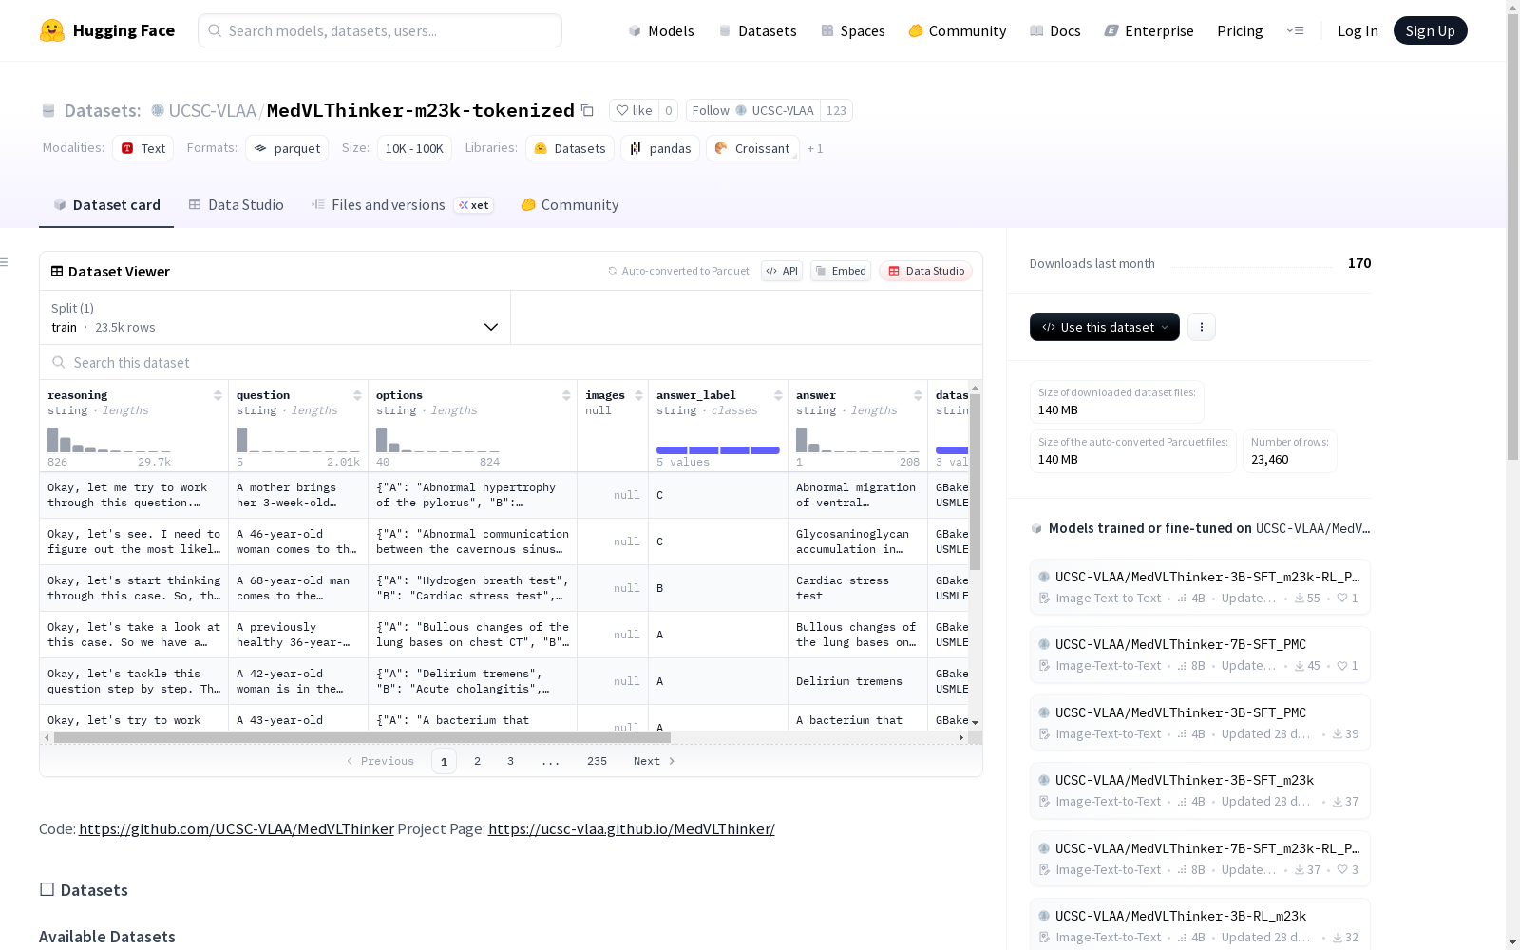Focus the main search models field
Screen dimensions: 1520x950
[380, 30]
